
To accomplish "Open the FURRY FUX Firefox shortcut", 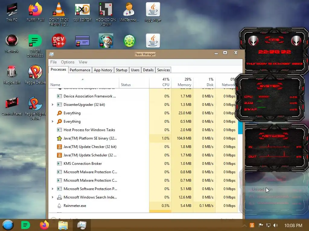I will (35, 12).
